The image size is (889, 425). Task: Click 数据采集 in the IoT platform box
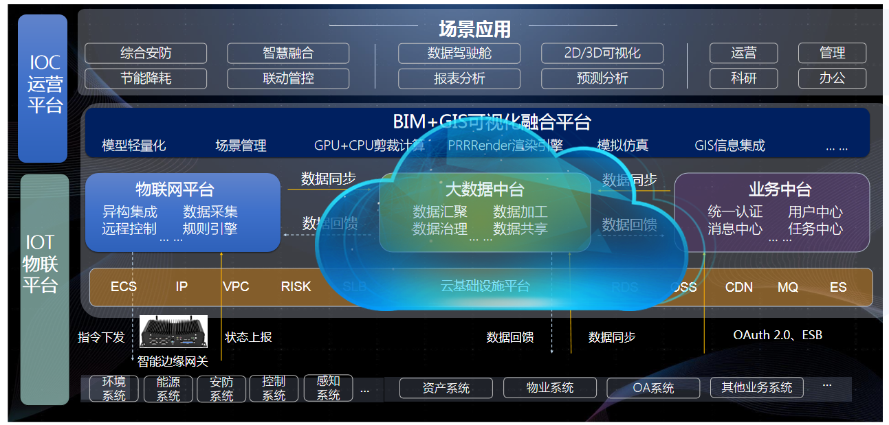210,212
